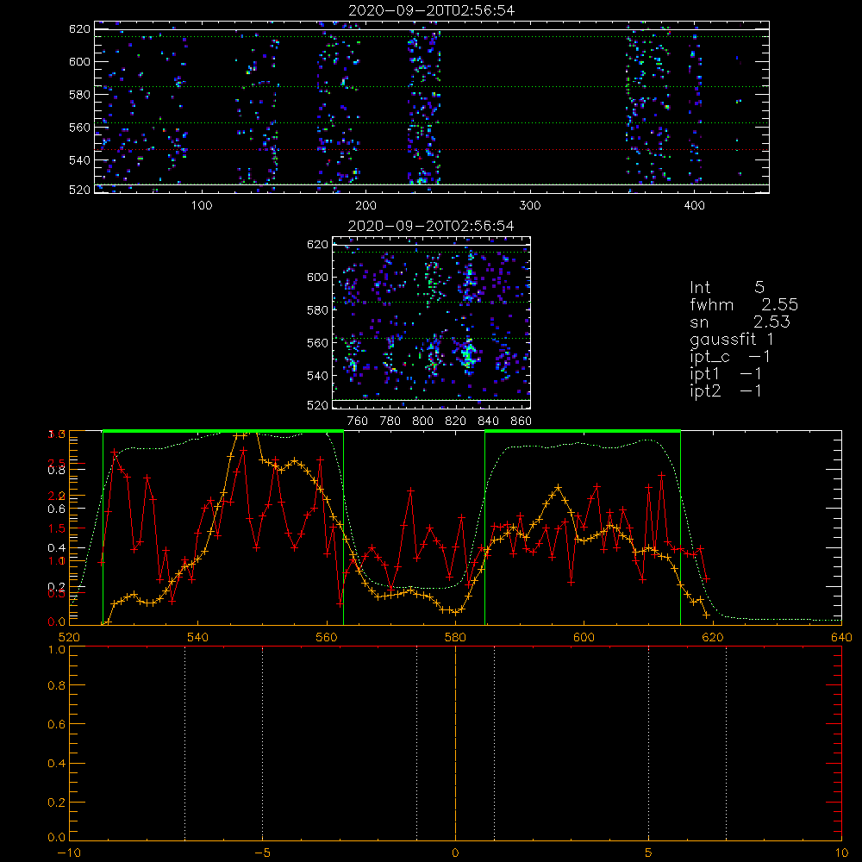Click x-axis label 760 on middle image
The image size is (862, 862).
pyautogui.click(x=358, y=422)
